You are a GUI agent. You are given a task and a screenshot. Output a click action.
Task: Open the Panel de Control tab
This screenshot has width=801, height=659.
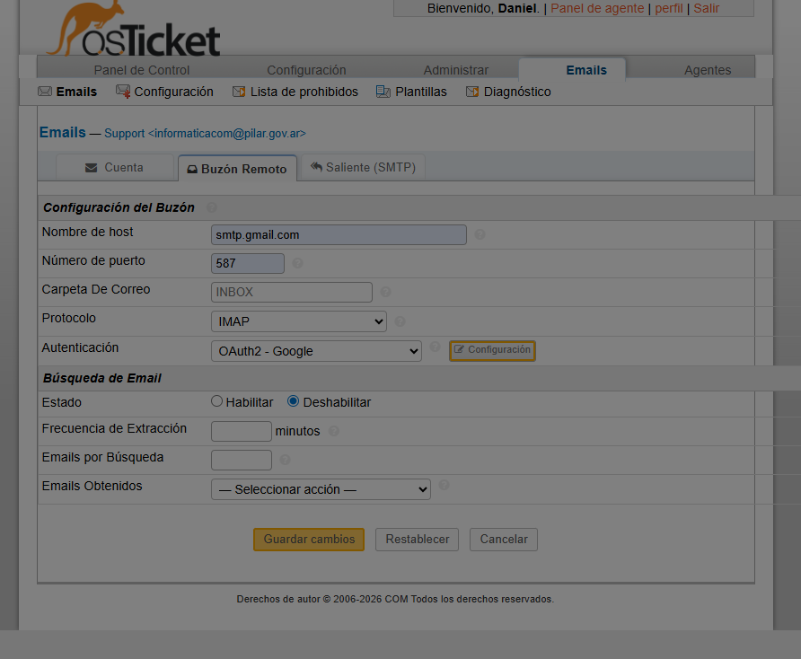tap(142, 70)
